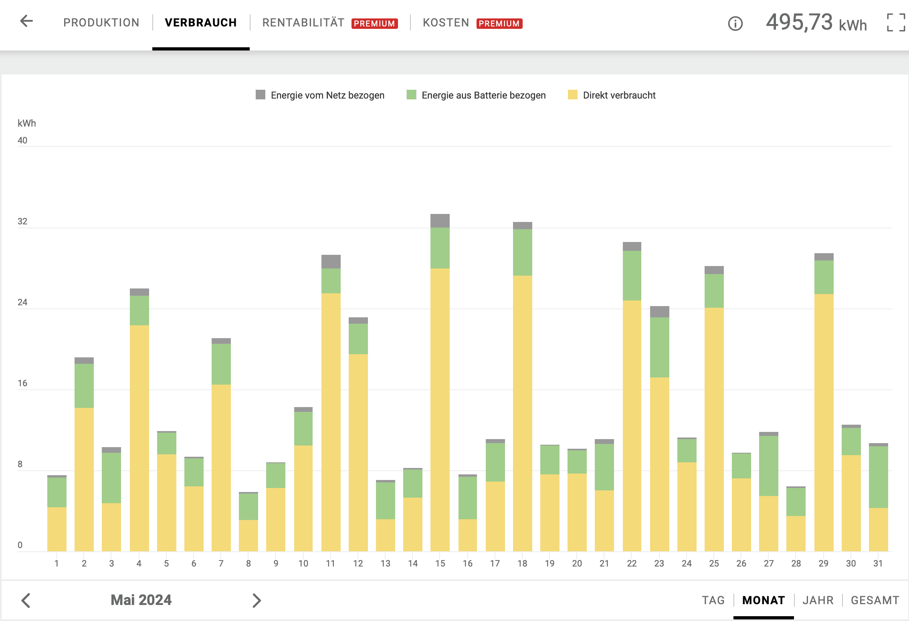Click y-axis label 24
The height and width of the screenshot is (621, 909).
coord(22,302)
